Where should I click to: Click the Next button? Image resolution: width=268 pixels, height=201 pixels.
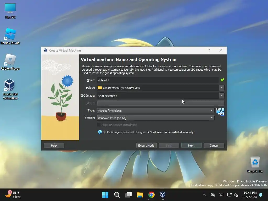(x=191, y=146)
